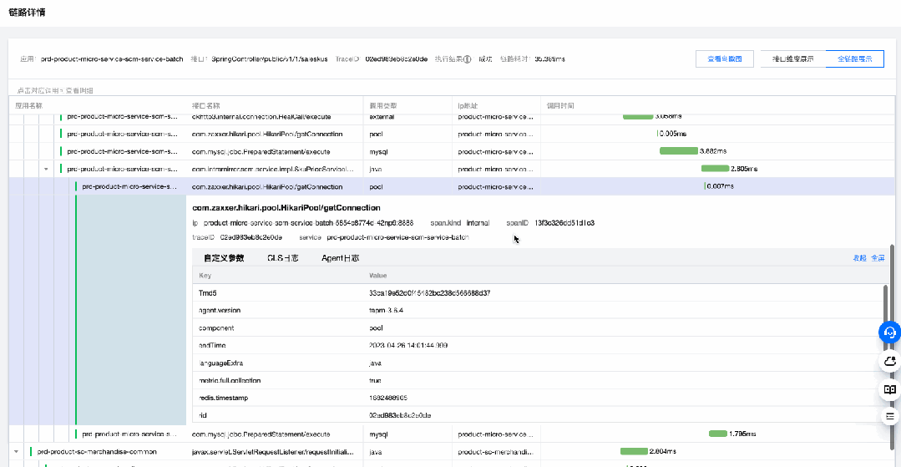This screenshot has height=467, width=901.
Task: Click the info icon beside 执行结果
Action: [468, 59]
